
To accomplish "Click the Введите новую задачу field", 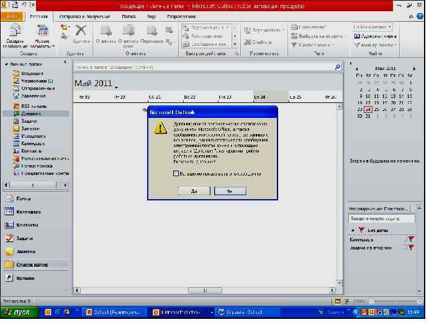I will [381, 218].
